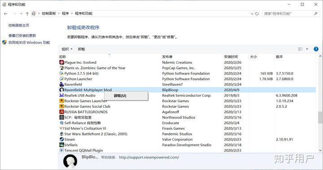Select the Self-Reliance program icon
Viewport: 323px width, 170px height.
pos(61,123)
